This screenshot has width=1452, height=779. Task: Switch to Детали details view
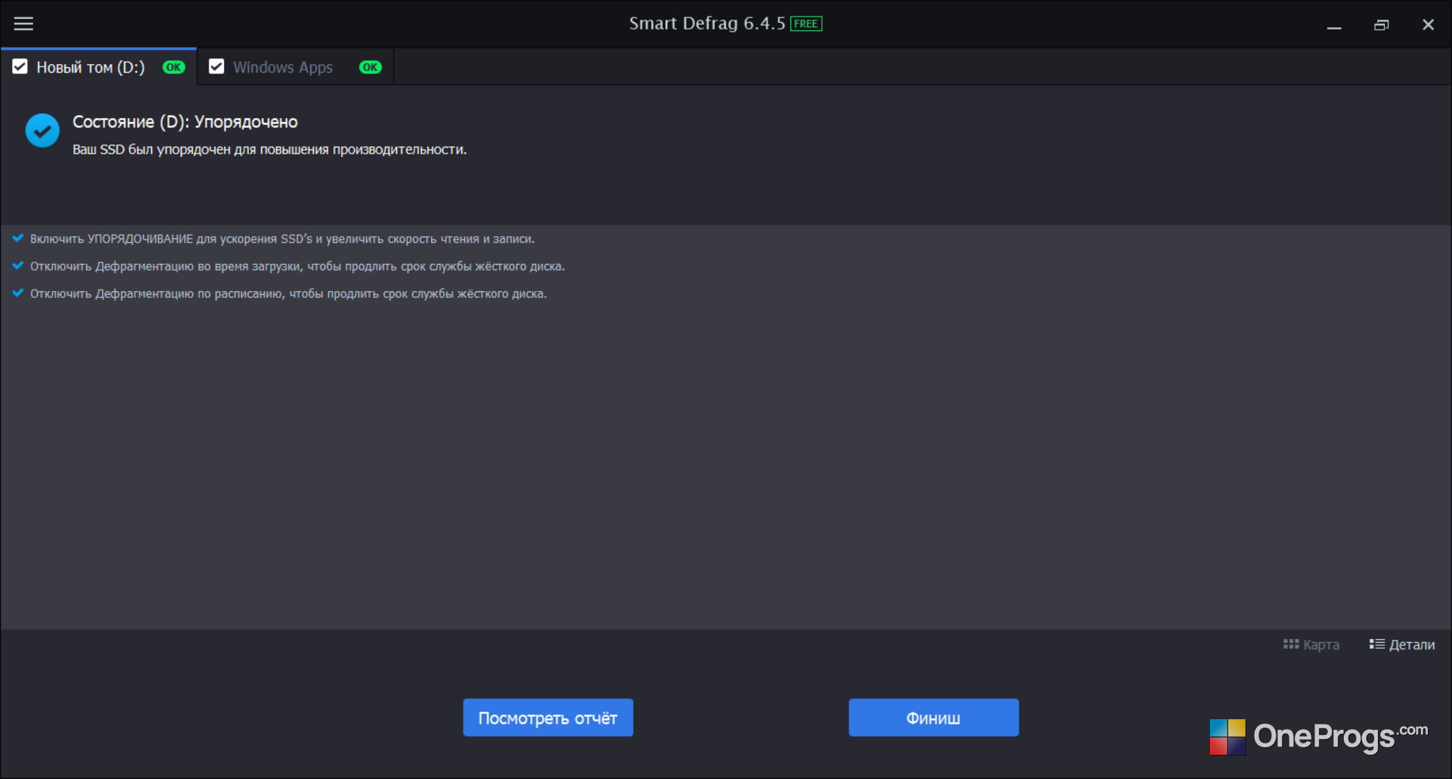pos(1402,644)
